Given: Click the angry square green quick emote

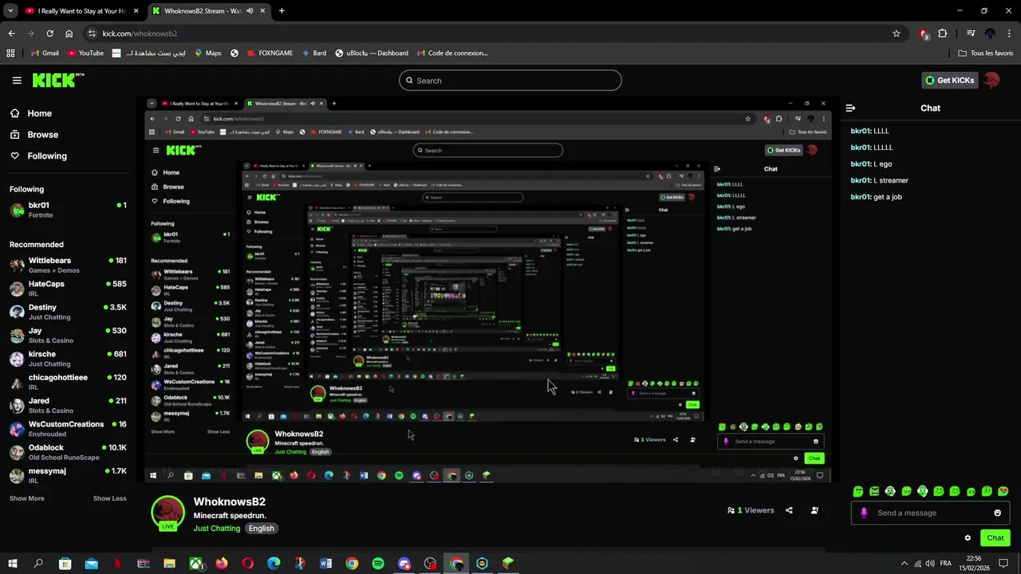Looking at the screenshot, I should pos(874,491).
